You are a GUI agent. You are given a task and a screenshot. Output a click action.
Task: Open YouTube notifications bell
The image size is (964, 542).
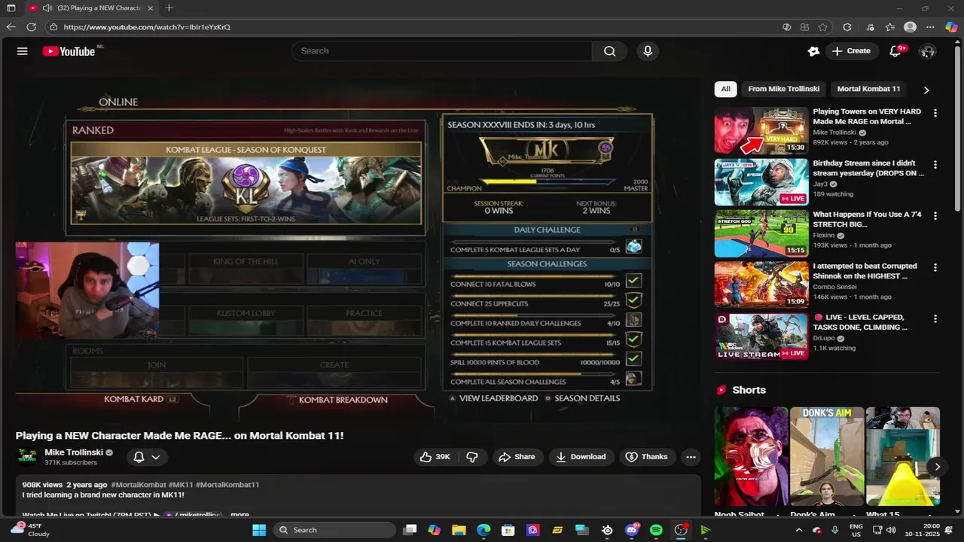point(895,51)
